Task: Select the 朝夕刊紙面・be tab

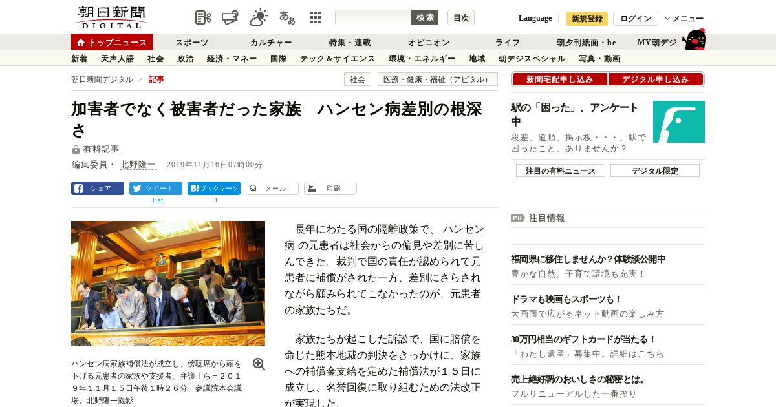Action: [587, 43]
